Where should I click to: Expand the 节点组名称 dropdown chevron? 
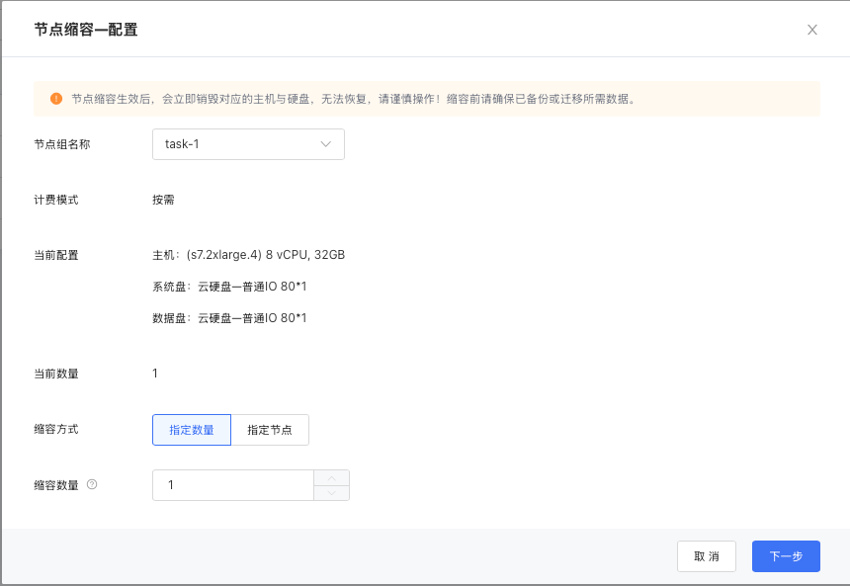326,144
